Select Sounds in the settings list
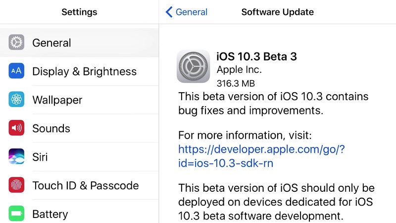Viewport: 396px width, 223px height. pyautogui.click(x=51, y=128)
